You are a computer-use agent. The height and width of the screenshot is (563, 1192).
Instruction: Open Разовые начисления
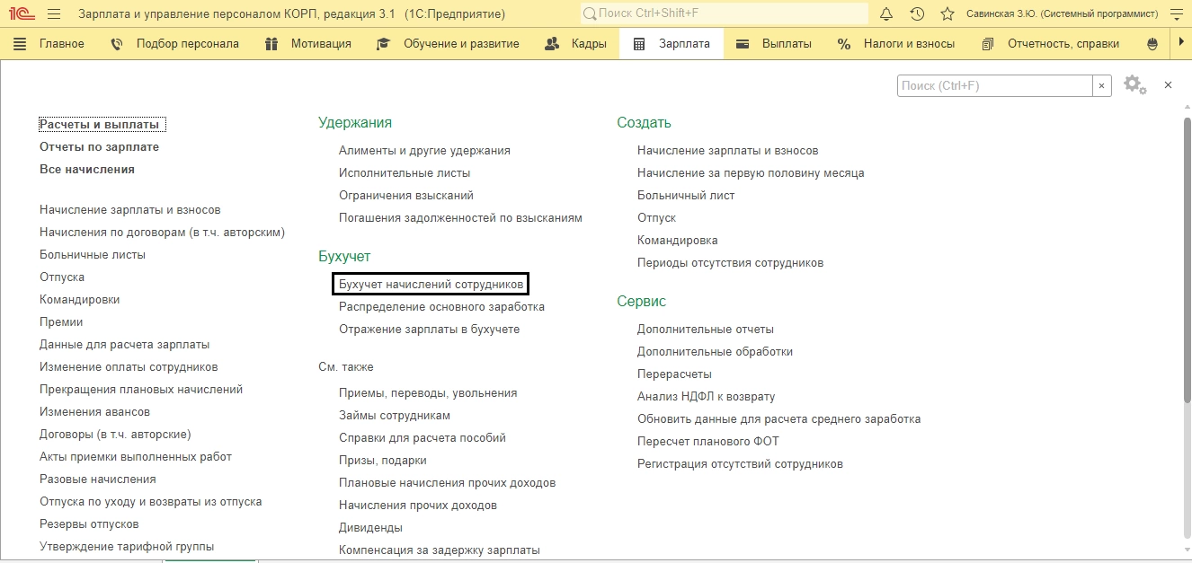pos(98,479)
